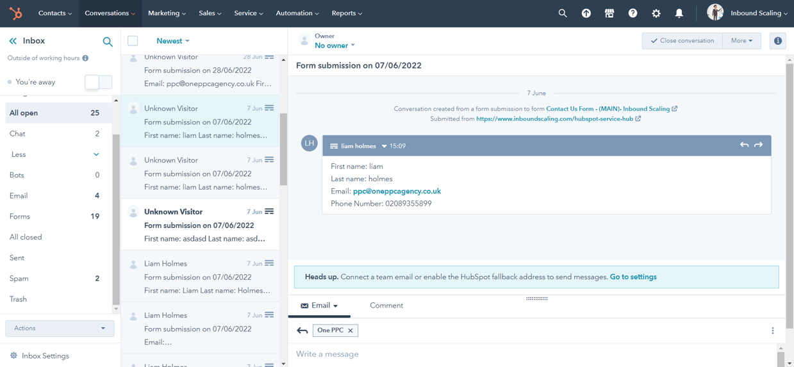794x367 pixels.
Task: Click working hours info icon
Action: point(85,58)
